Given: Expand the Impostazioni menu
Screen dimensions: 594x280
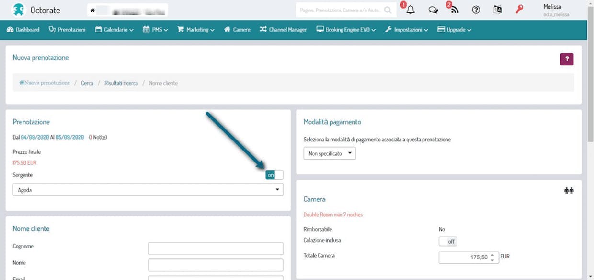Looking at the screenshot, I should (x=407, y=30).
